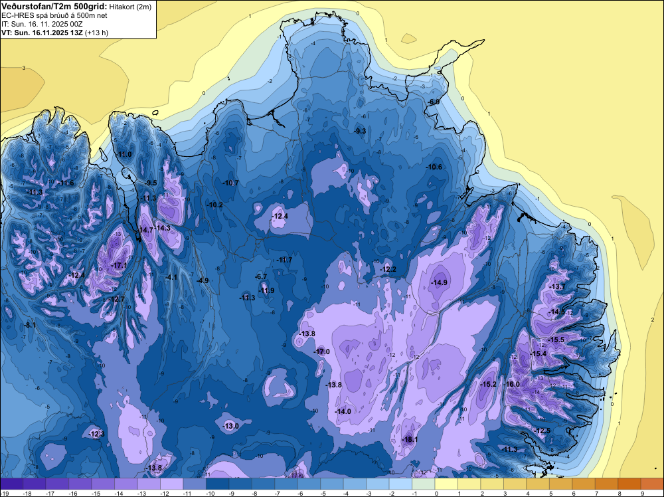Viewport: 664px width, 497px height.
Task: Click the -11.7 temperature value
Action: point(284,260)
